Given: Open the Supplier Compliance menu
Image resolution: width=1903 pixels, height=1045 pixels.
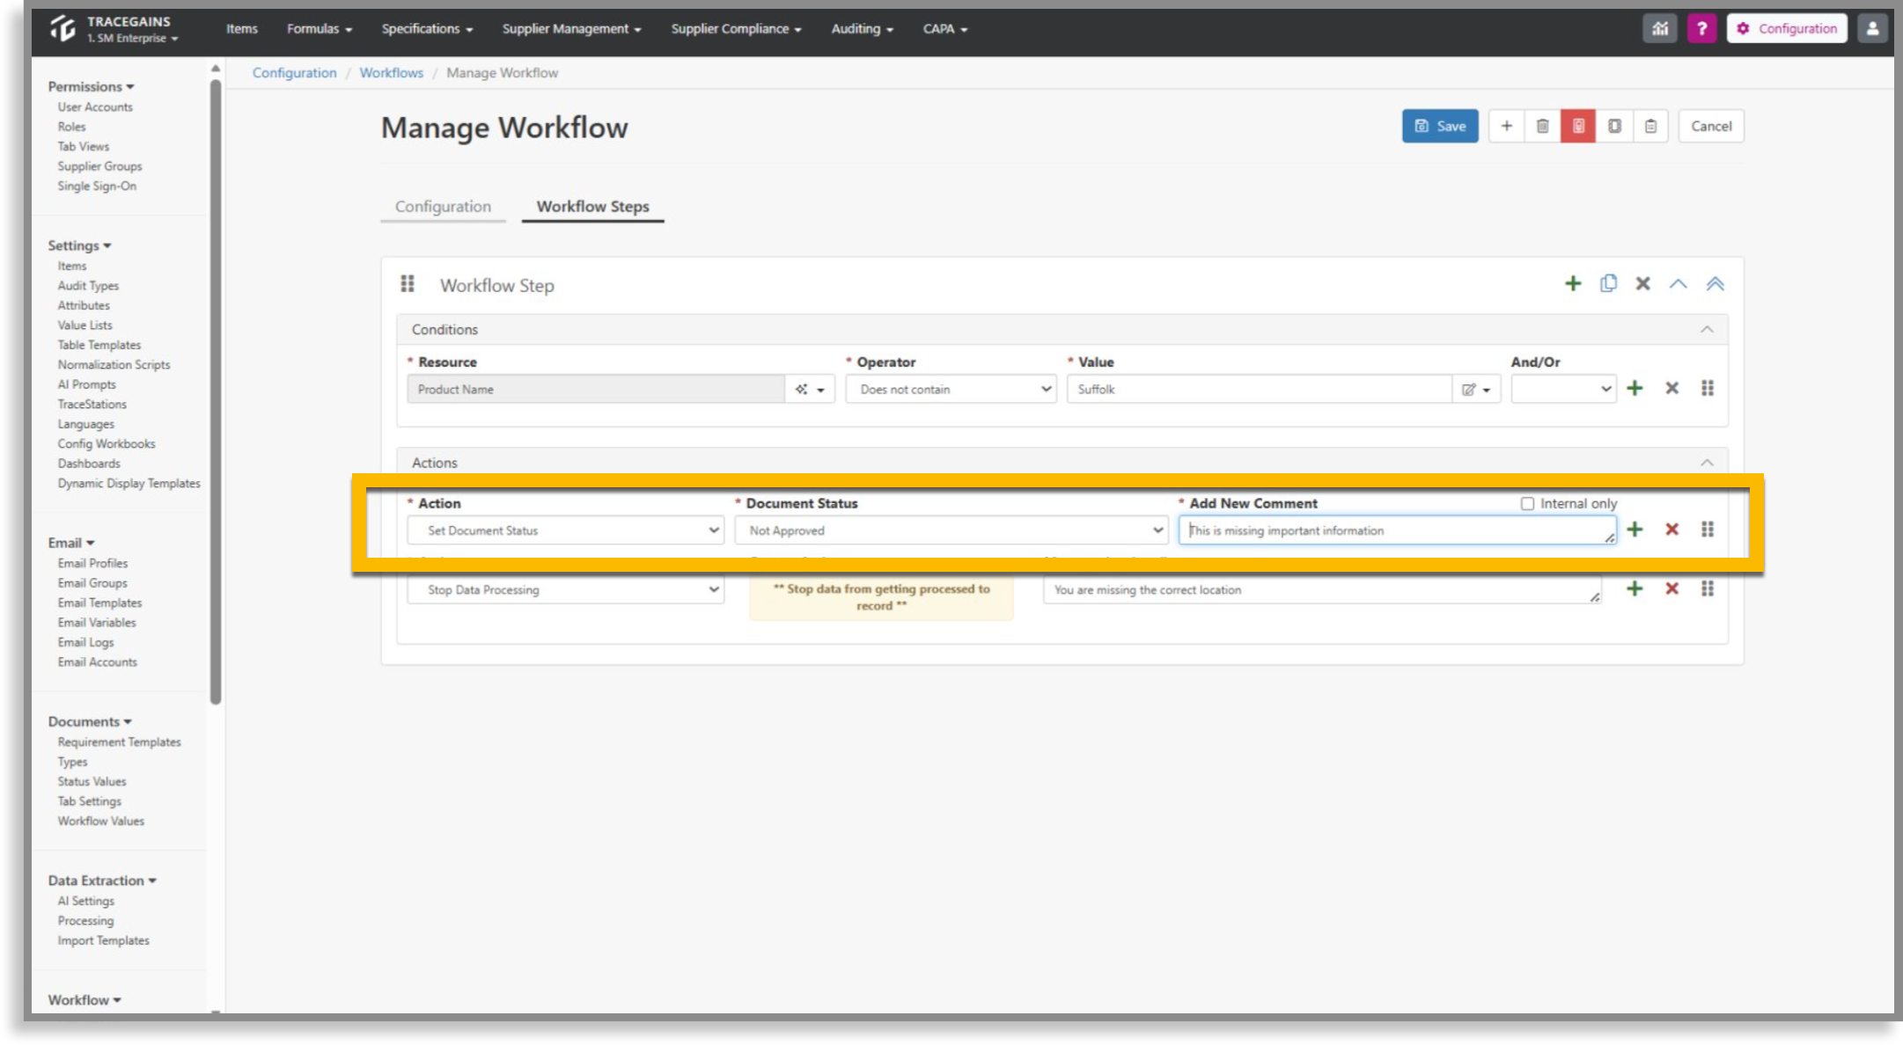Looking at the screenshot, I should pyautogui.click(x=736, y=28).
